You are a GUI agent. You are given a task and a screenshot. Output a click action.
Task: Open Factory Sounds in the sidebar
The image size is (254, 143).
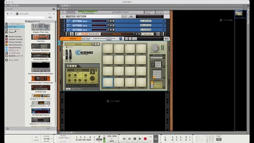point(15,42)
